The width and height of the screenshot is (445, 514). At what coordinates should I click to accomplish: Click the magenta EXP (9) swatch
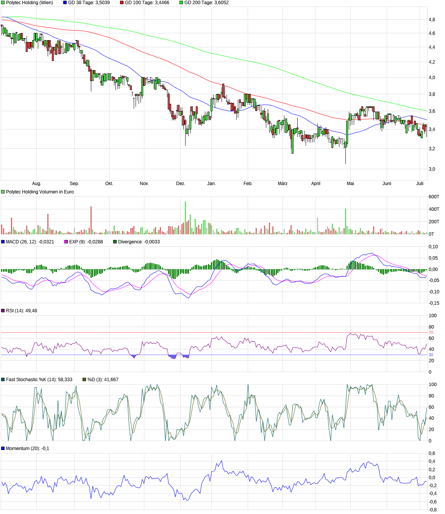[66, 242]
